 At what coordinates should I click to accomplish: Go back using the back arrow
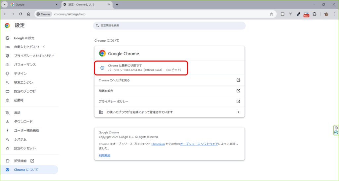pyautogui.click(x=5, y=14)
